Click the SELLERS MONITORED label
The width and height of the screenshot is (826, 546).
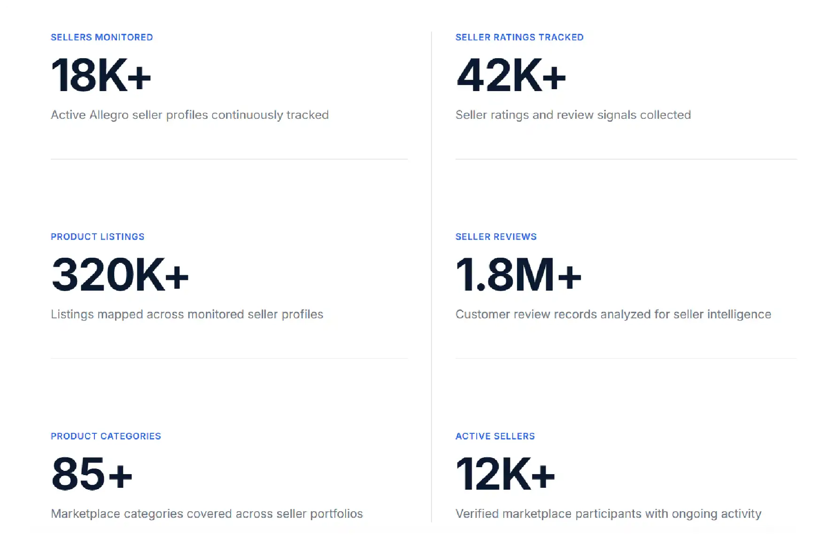click(x=102, y=37)
